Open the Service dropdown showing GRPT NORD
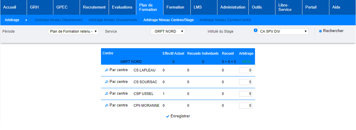The image size is (356, 130). [x=168, y=31]
